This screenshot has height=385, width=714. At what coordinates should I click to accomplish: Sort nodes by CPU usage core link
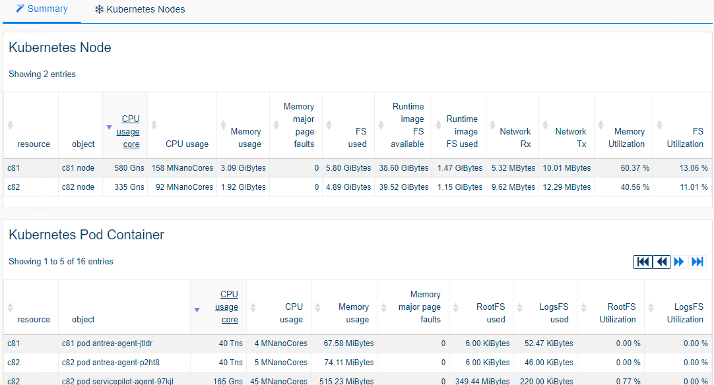click(x=131, y=131)
